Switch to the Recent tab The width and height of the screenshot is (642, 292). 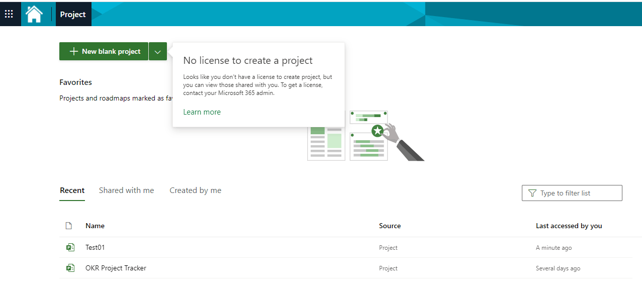(x=72, y=190)
